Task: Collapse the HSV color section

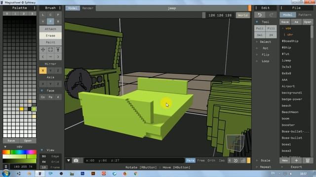Action: point(5,147)
